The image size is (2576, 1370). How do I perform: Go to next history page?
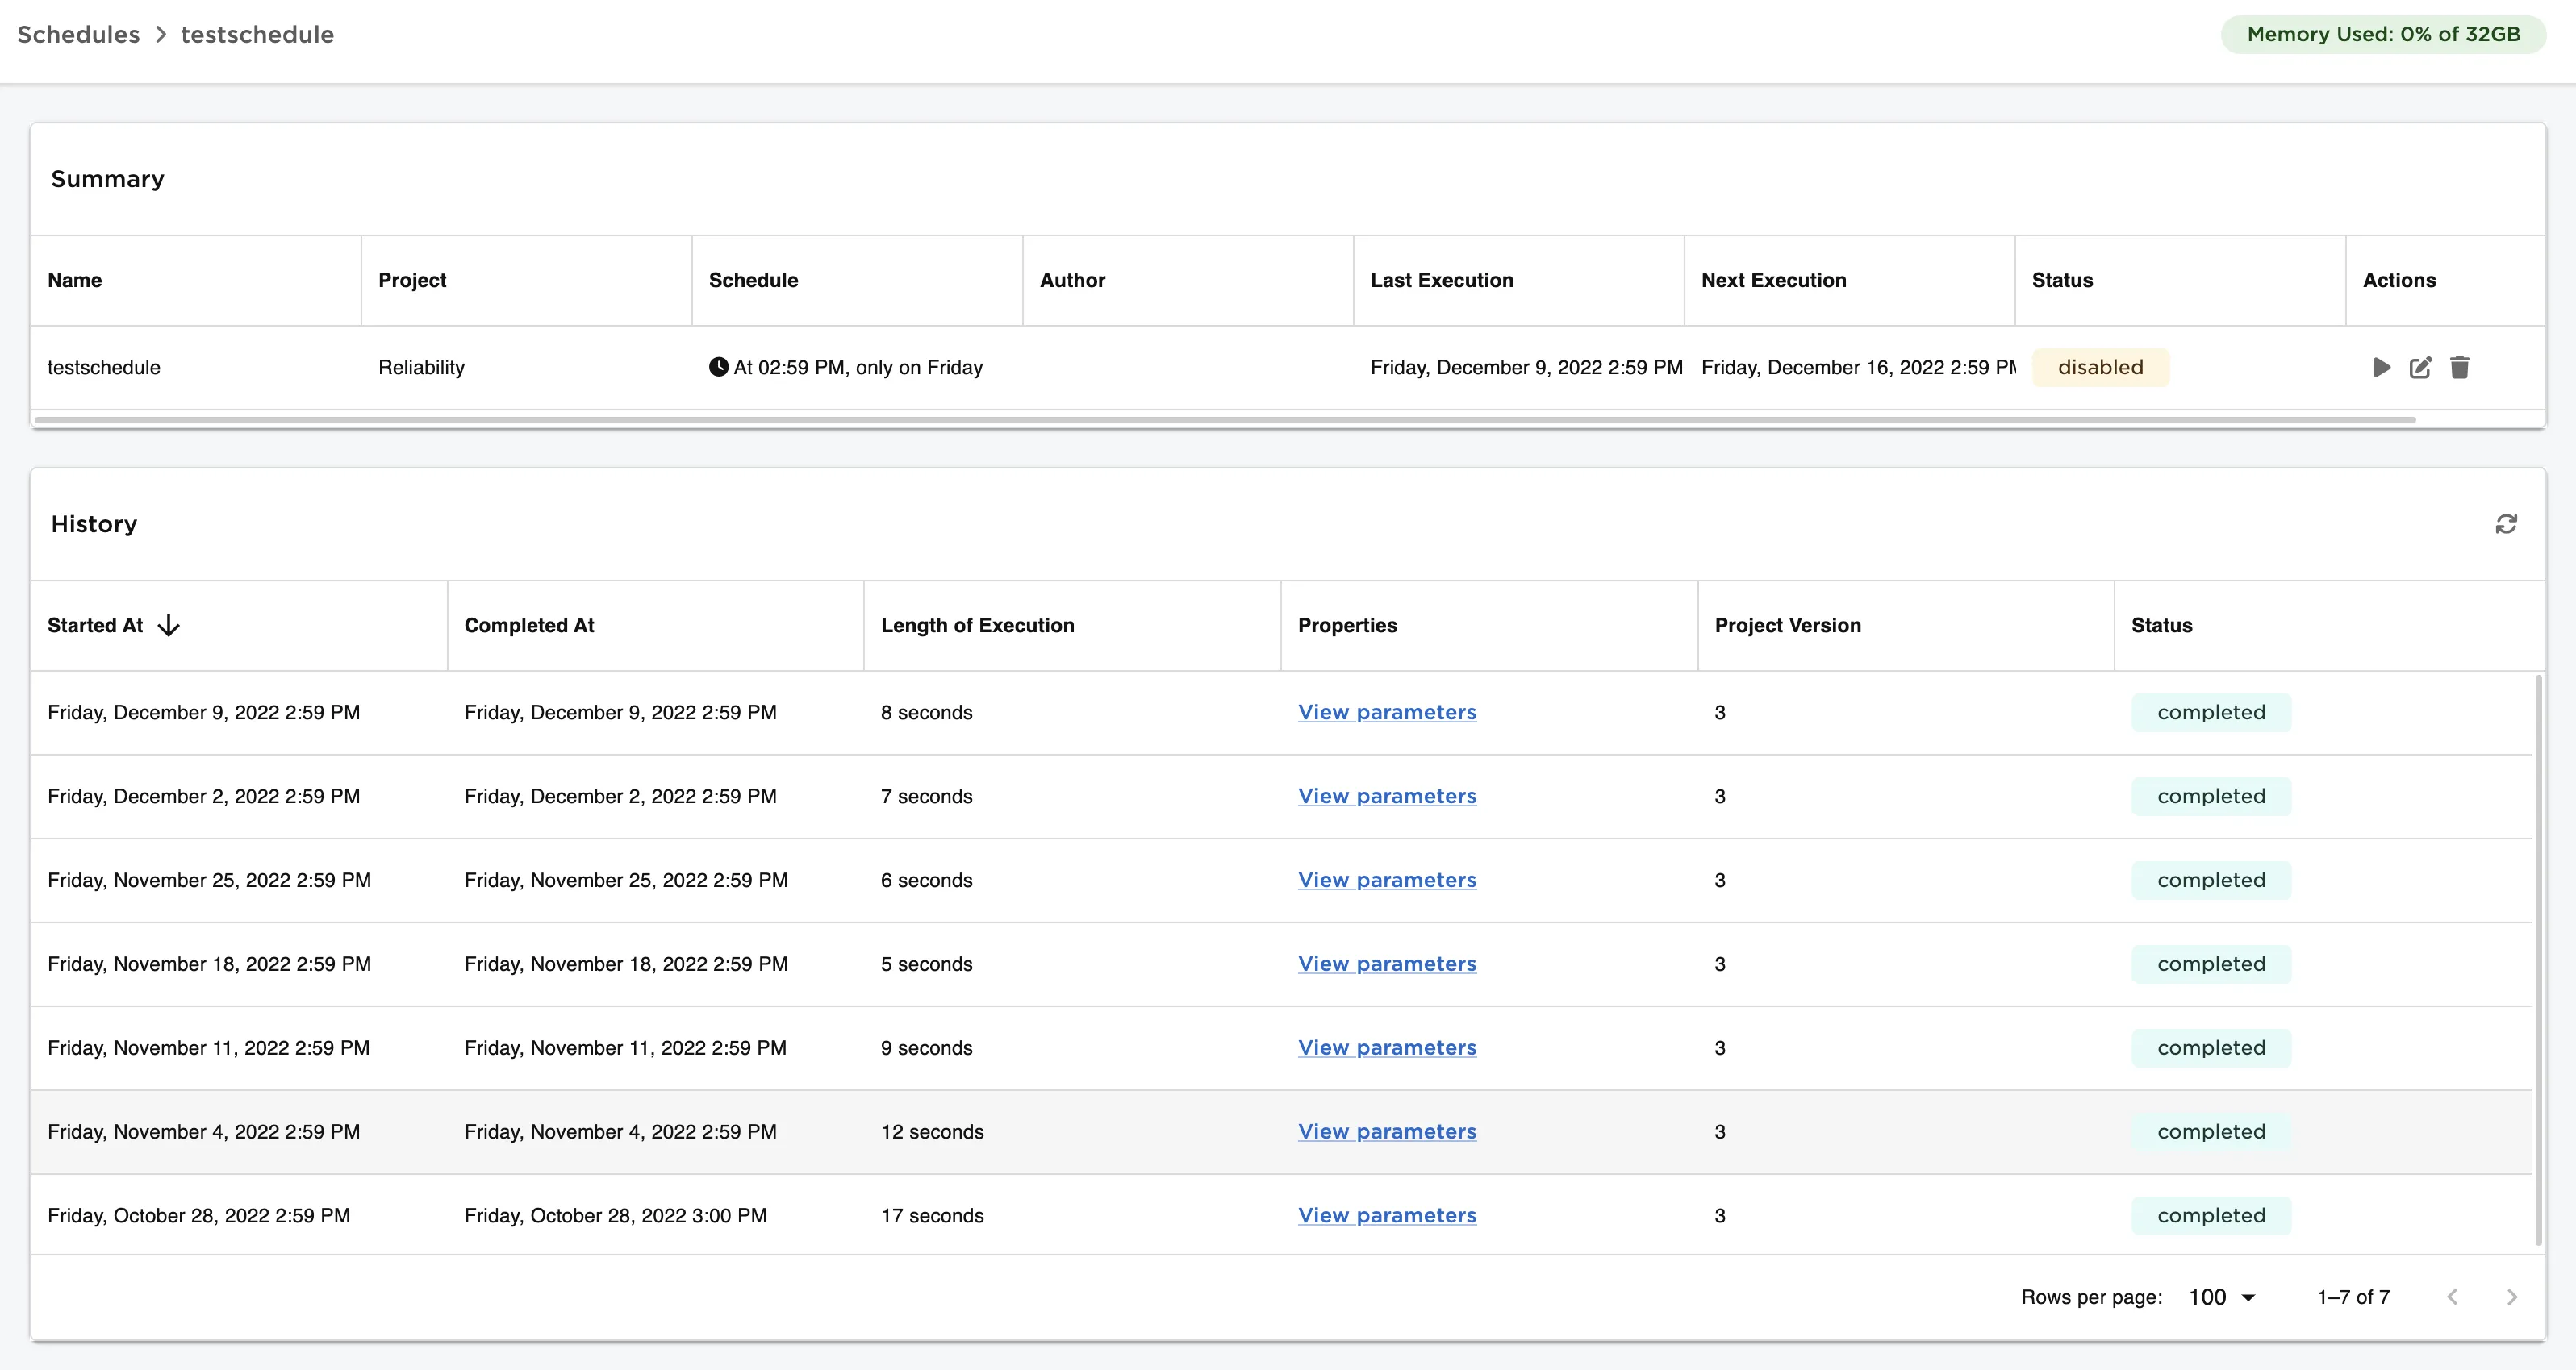pyautogui.click(x=2512, y=1297)
